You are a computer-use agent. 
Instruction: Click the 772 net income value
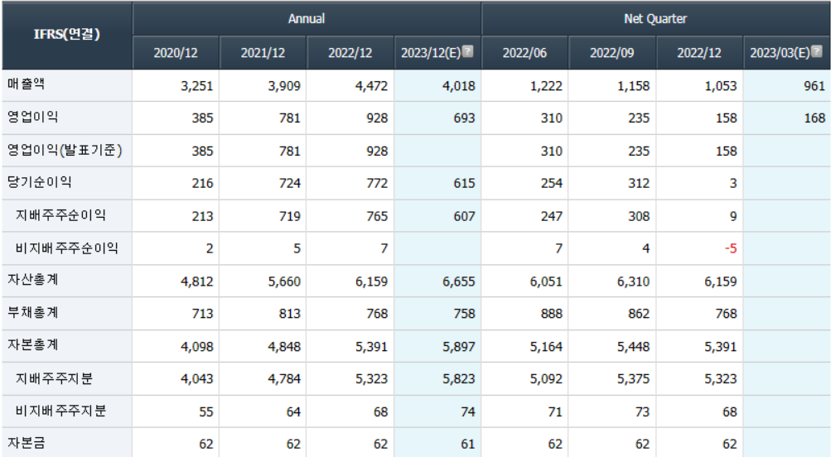point(377,183)
